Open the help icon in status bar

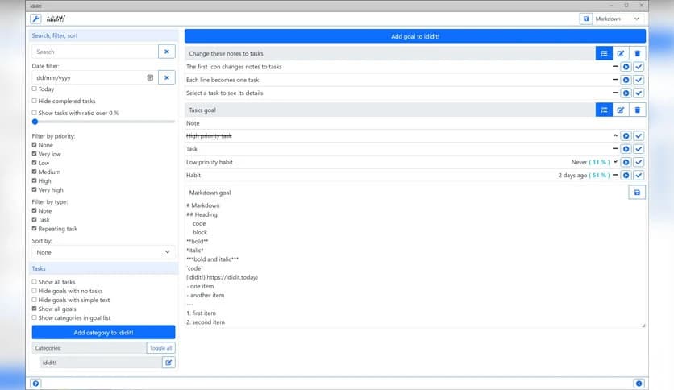point(35,384)
